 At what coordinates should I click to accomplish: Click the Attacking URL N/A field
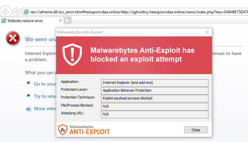155,114
